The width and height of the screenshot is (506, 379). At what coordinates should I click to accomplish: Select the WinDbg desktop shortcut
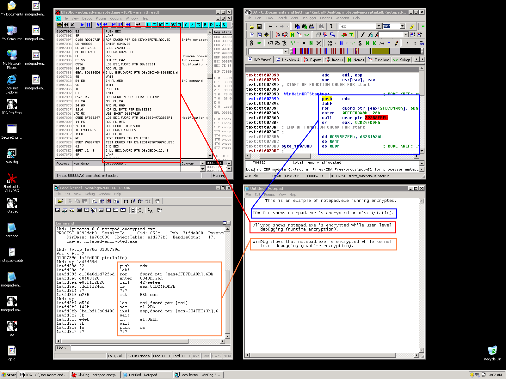click(12, 156)
